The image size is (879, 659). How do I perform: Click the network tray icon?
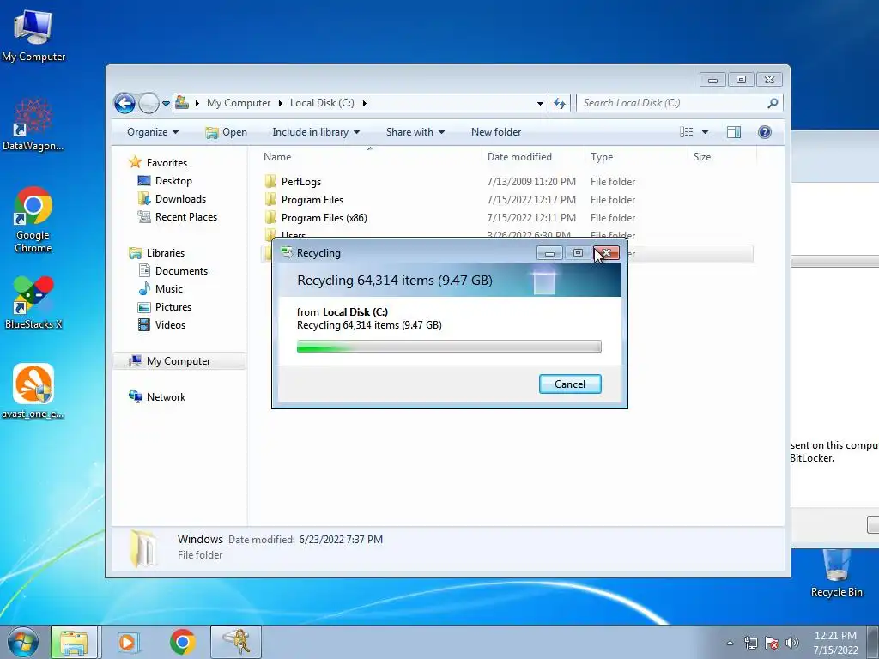click(750, 643)
